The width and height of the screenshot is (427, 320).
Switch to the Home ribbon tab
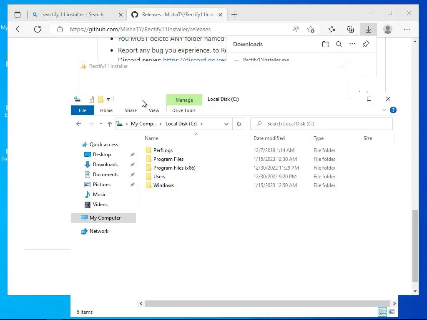click(106, 110)
